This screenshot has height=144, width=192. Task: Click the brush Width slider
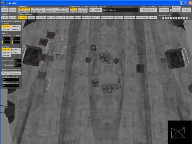pyautogui.click(x=6, y=42)
